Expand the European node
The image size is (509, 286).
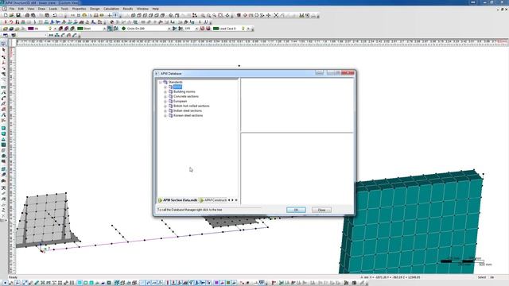165,102
